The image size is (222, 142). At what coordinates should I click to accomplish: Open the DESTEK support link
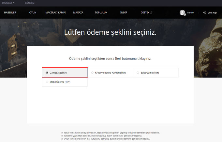pyautogui.click(x=145, y=13)
